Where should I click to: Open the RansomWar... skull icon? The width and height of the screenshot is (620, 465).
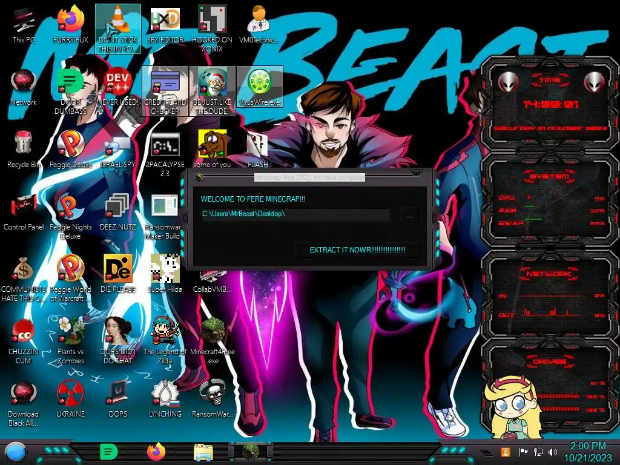click(x=213, y=400)
